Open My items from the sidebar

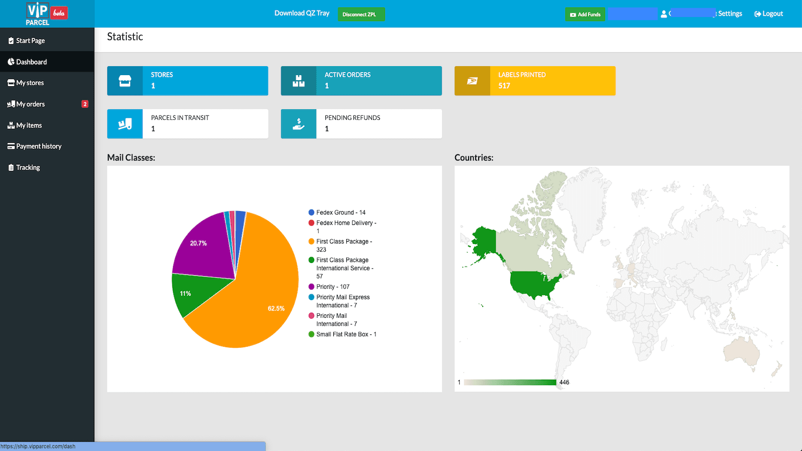[29, 125]
